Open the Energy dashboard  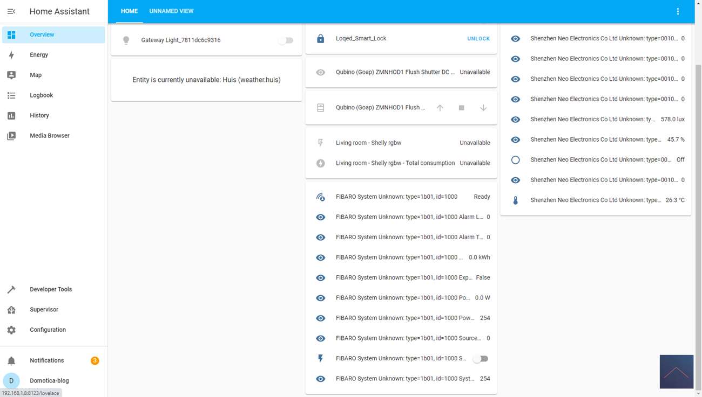pos(39,55)
